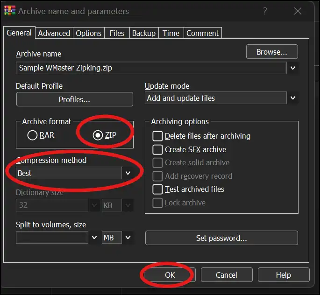Expand Compression method dropdown arrow
The width and height of the screenshot is (320, 295).
128,173
